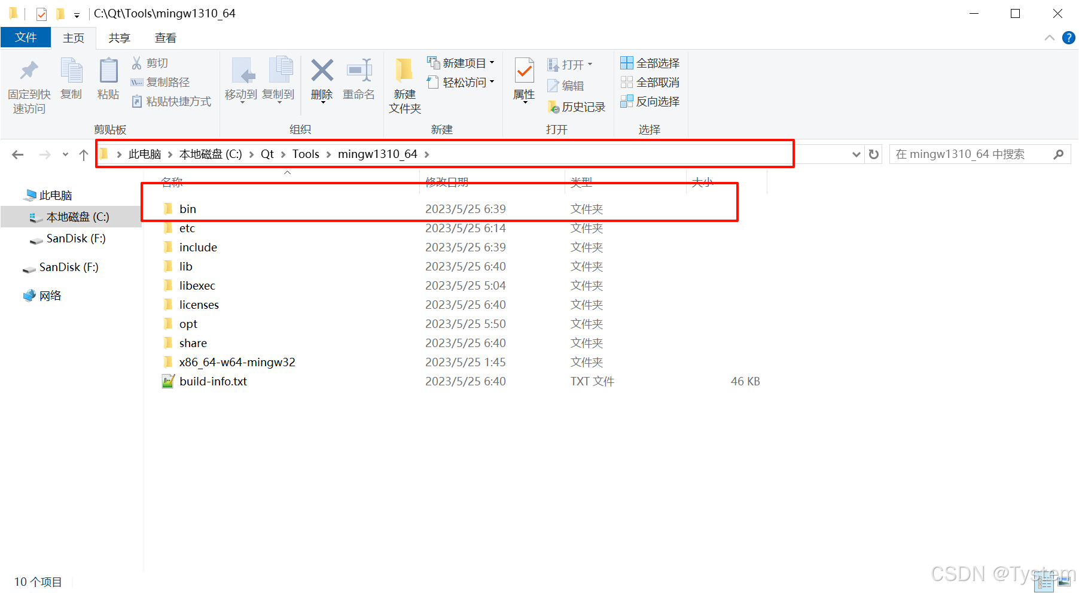Open the Easy access dropdown
Viewport: 1079px width, 593px height.
click(x=461, y=82)
